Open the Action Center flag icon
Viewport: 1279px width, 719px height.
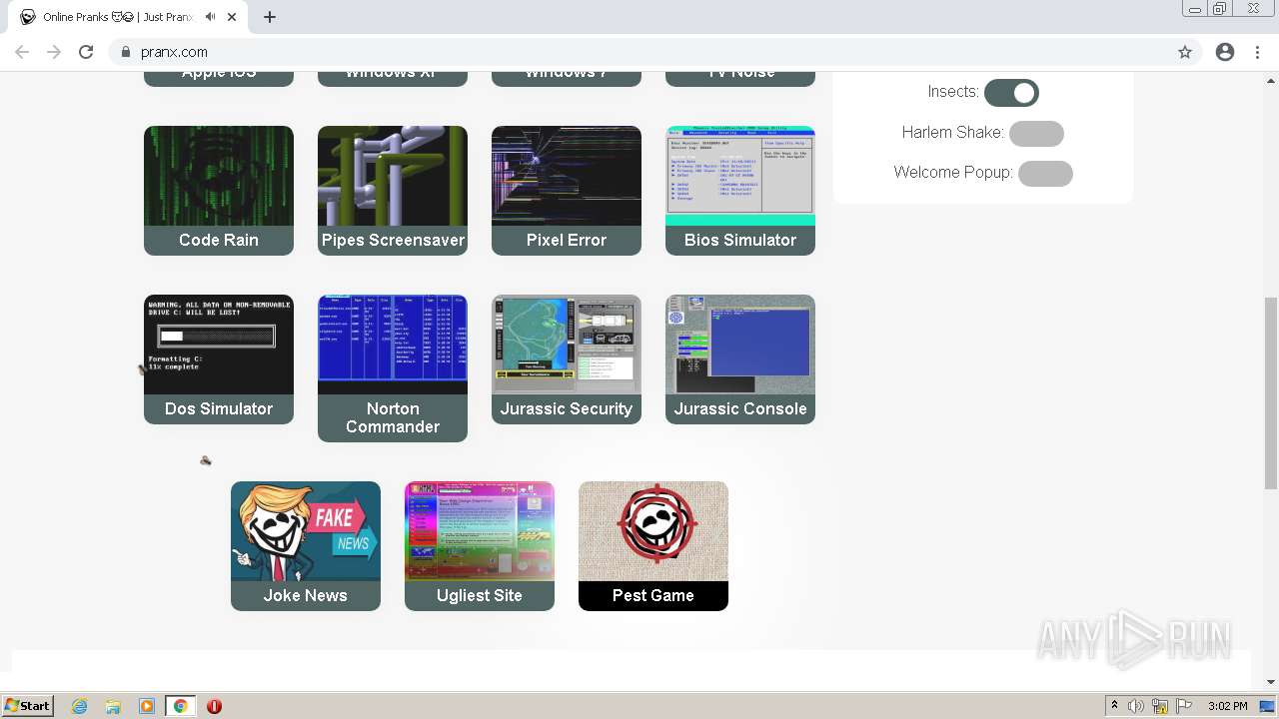1184,706
